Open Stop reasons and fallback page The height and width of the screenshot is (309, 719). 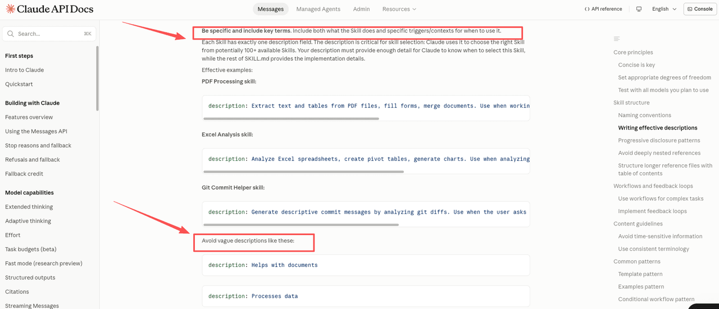(38, 145)
